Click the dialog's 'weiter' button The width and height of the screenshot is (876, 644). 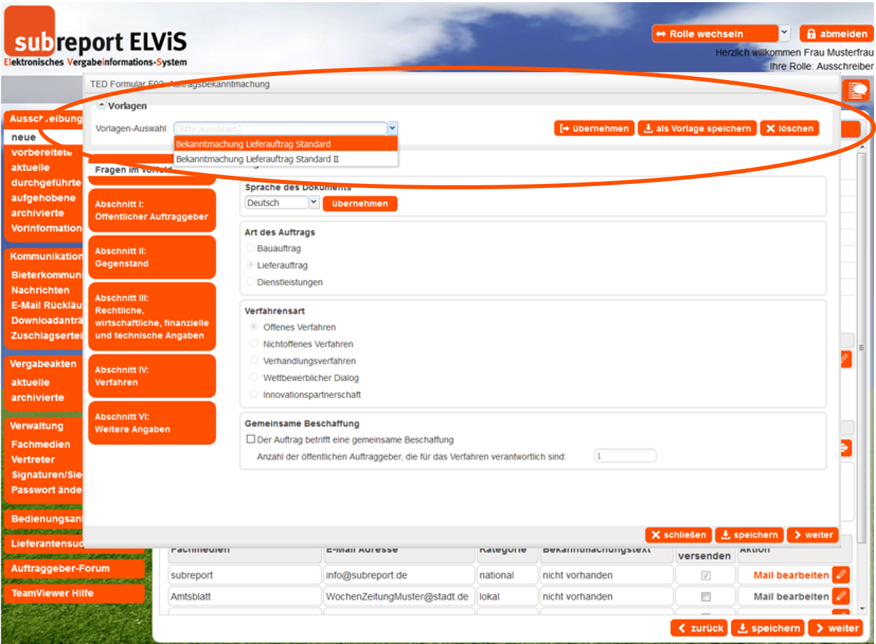(x=813, y=535)
